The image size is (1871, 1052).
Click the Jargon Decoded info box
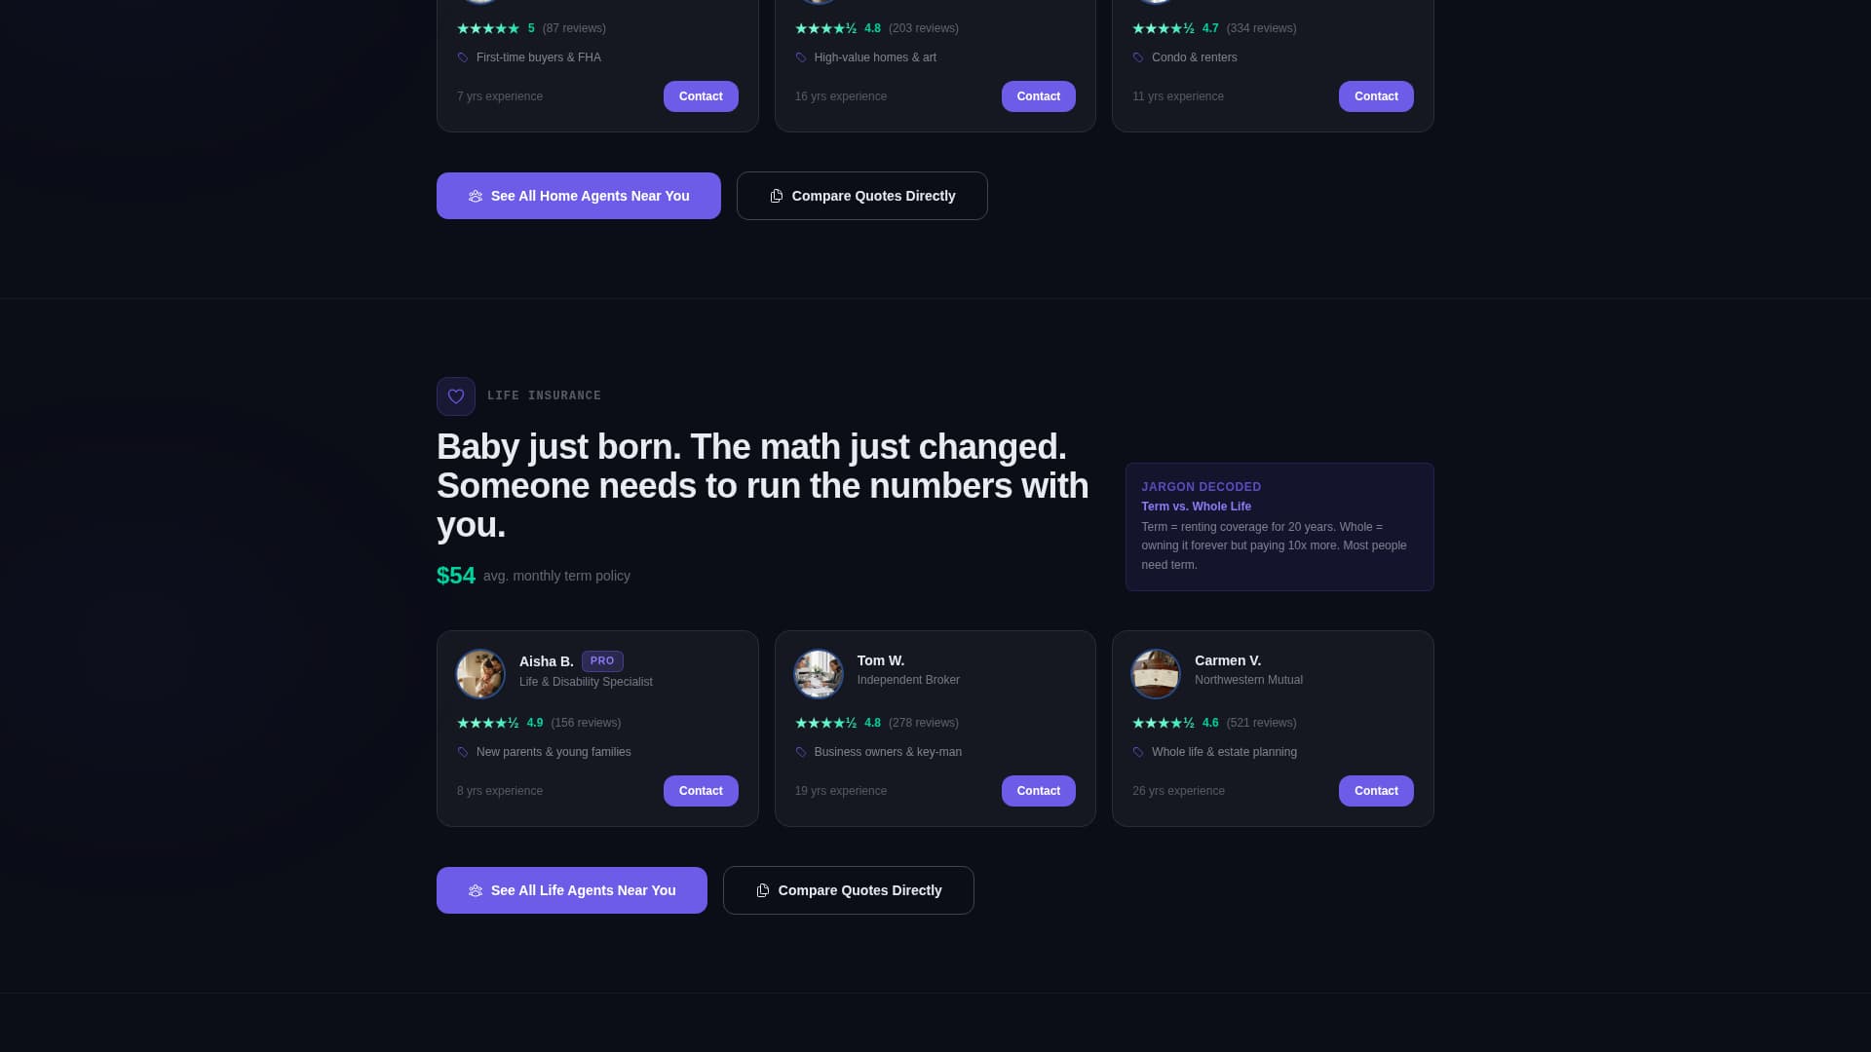1279,527
